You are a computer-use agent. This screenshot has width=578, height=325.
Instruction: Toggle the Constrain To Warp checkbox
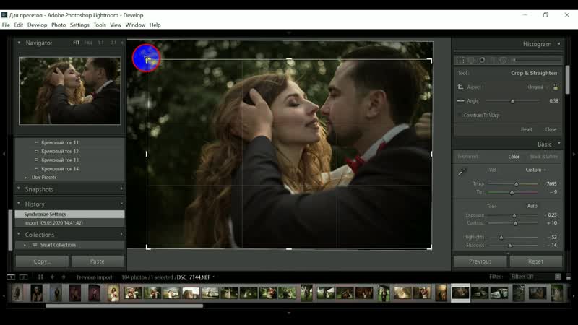[460, 116]
